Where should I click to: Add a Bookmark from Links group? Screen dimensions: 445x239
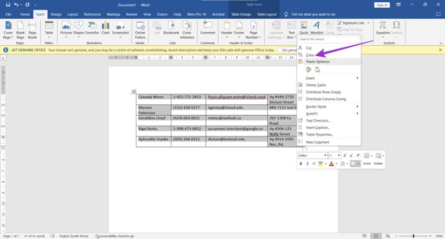(172, 29)
